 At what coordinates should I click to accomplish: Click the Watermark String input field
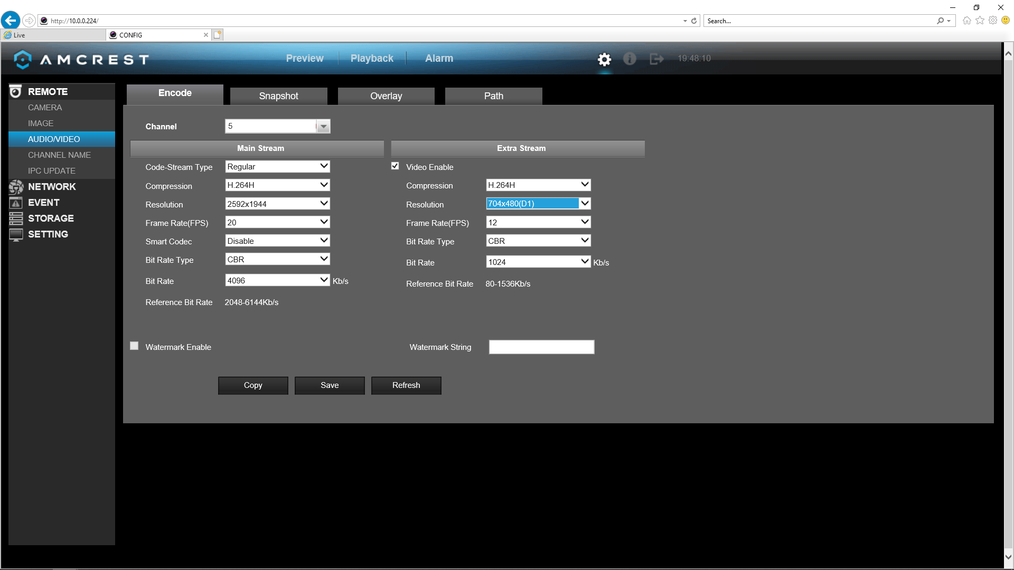click(x=541, y=347)
